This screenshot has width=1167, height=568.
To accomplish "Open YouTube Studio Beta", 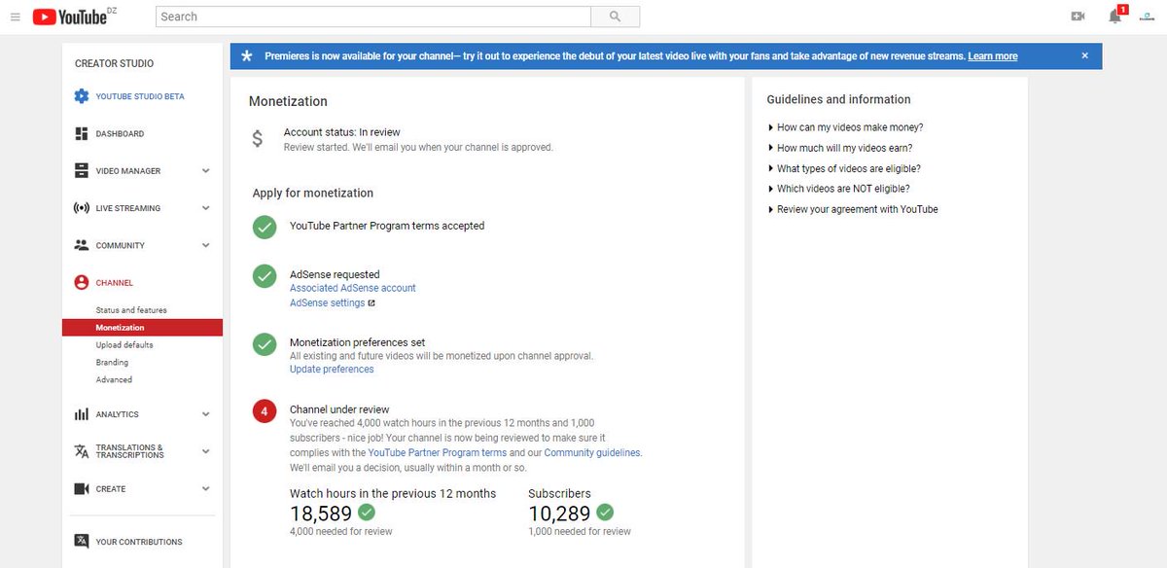I will click(x=142, y=96).
